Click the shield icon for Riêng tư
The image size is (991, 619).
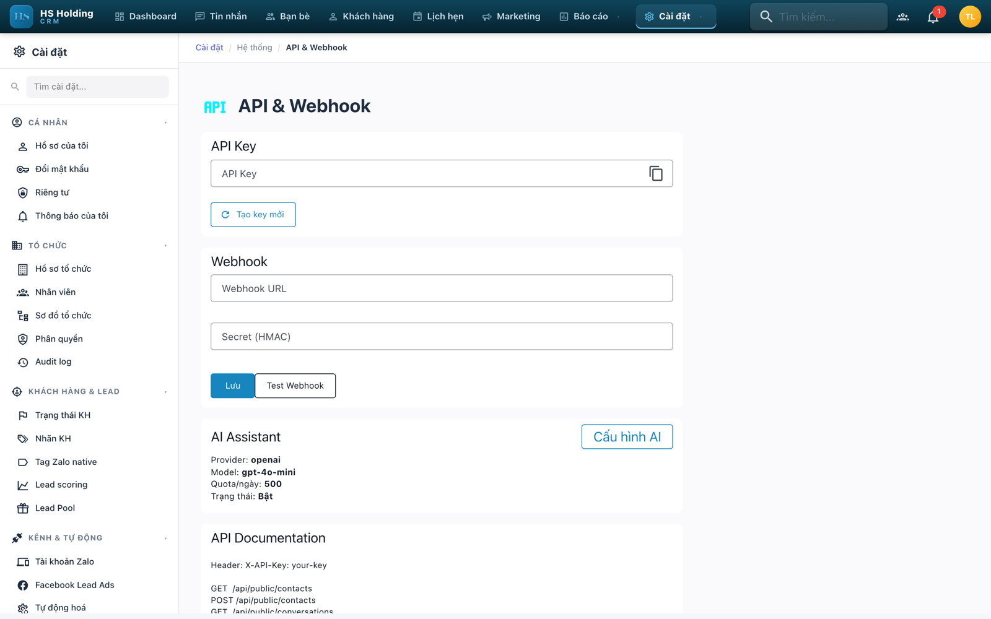point(23,193)
